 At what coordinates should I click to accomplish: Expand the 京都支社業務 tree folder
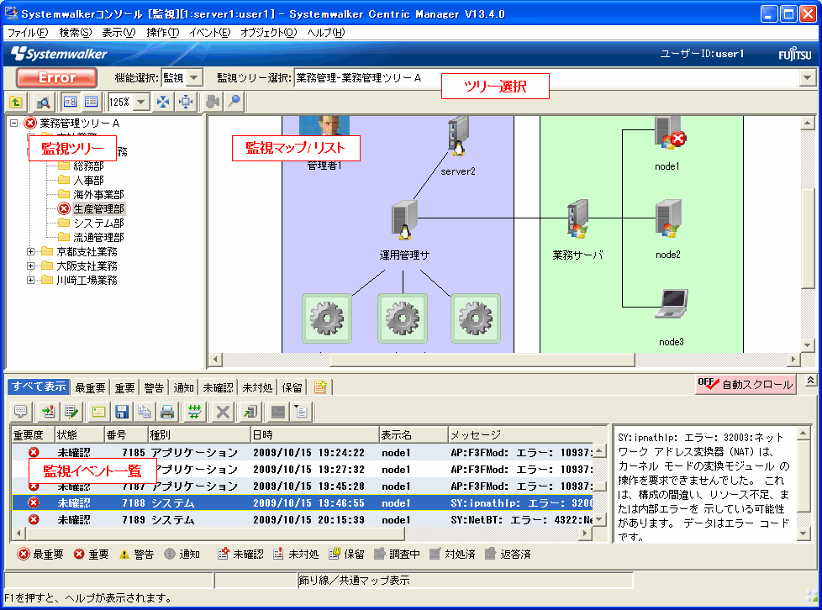coord(30,251)
